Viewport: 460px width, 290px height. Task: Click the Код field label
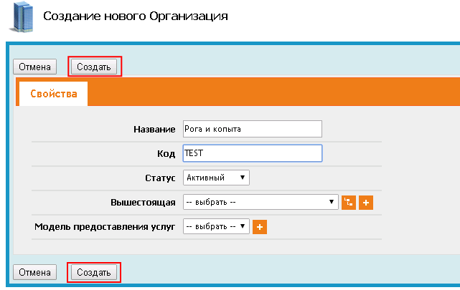tap(166, 154)
